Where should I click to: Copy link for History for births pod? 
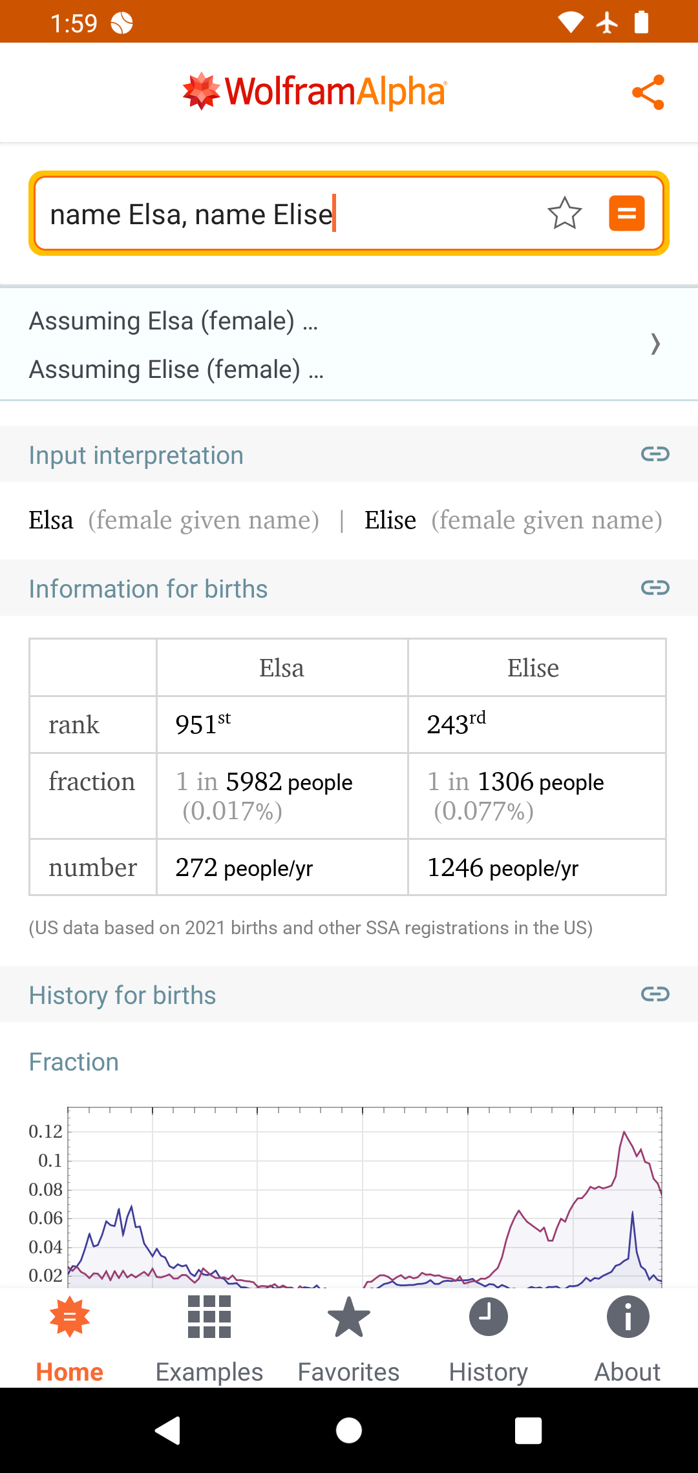tap(655, 994)
